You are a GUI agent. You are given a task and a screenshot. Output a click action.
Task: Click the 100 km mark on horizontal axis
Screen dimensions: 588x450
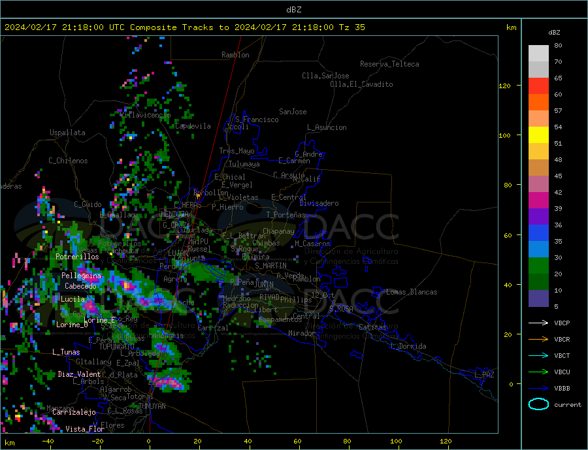[x=396, y=442]
